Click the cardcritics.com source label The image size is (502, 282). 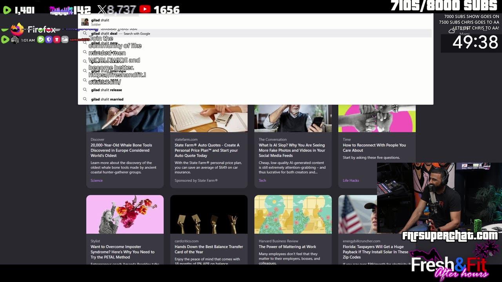tap(187, 241)
